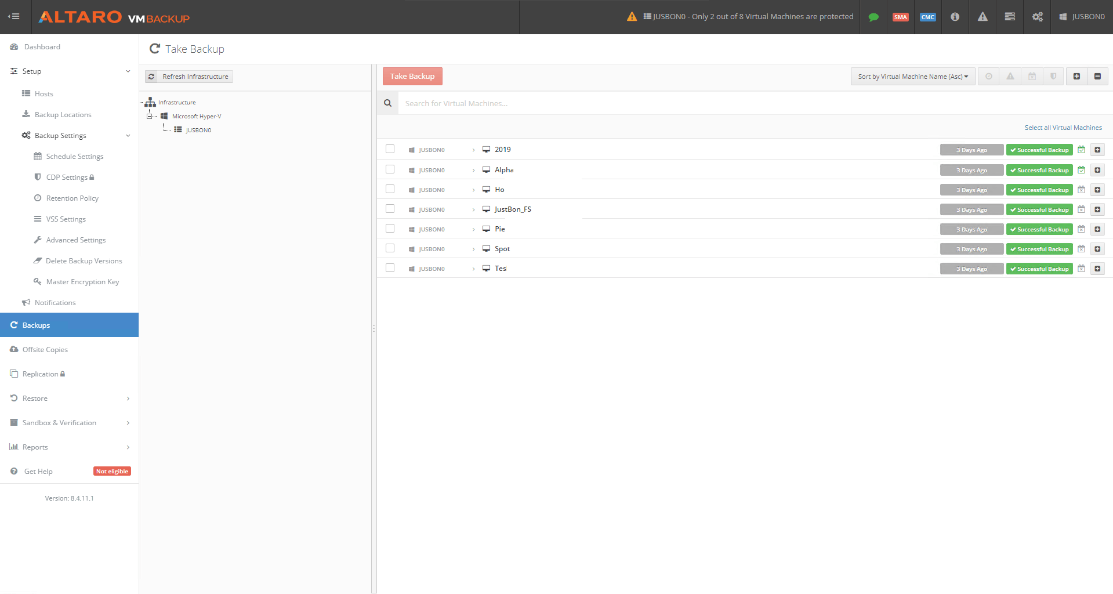Open Notifications in the sidebar
This screenshot has height=594, width=1113.
point(55,303)
